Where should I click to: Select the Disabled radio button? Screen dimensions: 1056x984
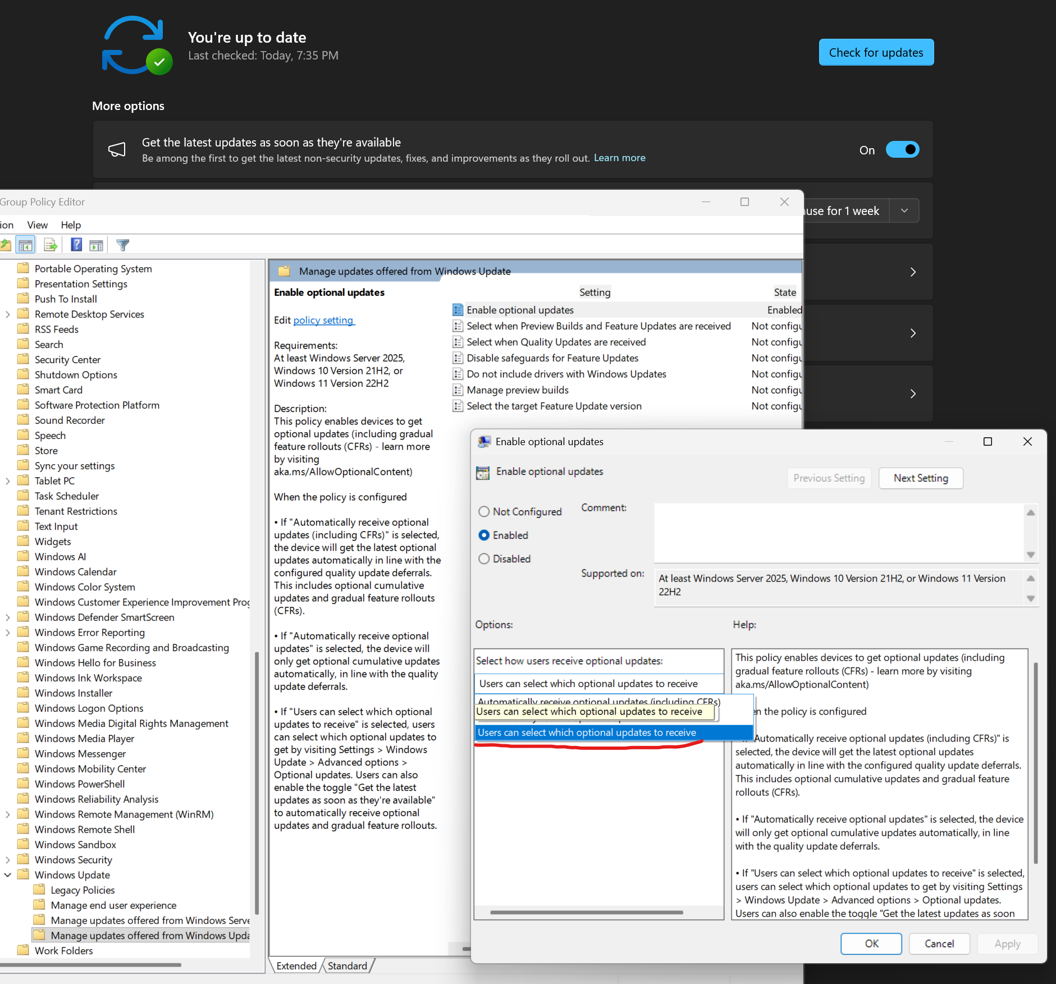pyautogui.click(x=484, y=559)
